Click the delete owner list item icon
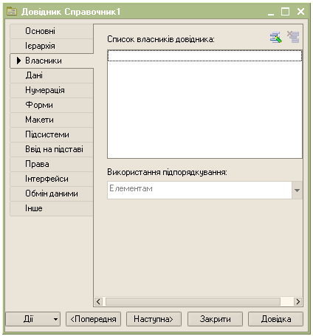This screenshot has width=313, height=336. point(293,37)
